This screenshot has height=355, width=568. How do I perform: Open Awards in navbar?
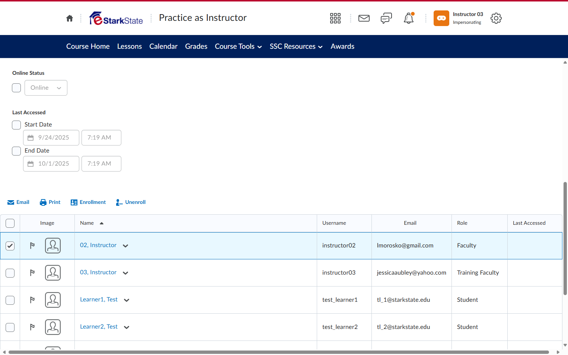(342, 47)
